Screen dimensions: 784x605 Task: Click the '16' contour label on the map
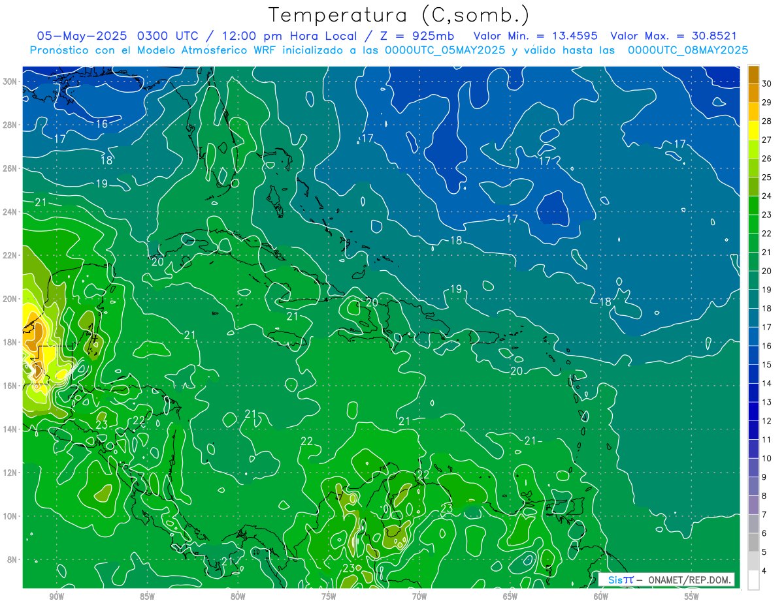[102, 124]
